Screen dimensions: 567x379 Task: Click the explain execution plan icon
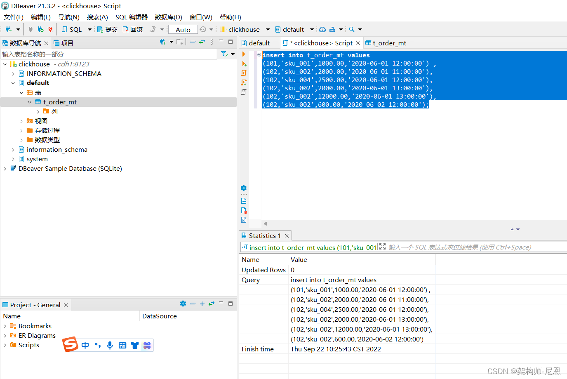point(244,92)
